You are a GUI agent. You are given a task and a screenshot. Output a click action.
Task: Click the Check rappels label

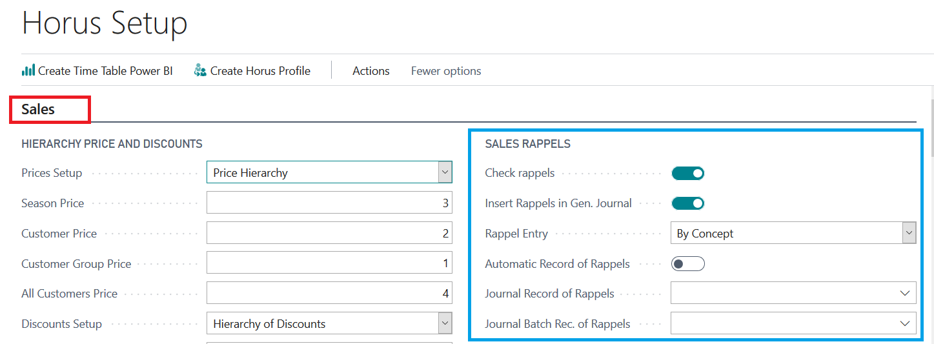coord(520,173)
